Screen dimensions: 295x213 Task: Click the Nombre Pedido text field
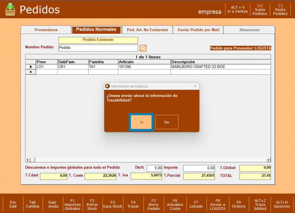(x=98, y=48)
